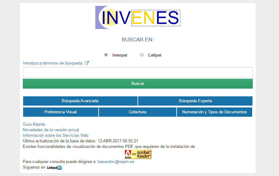Viewport: 279px width, 176px height.
Task: Open external link icon beside search label
Action: pos(87,63)
